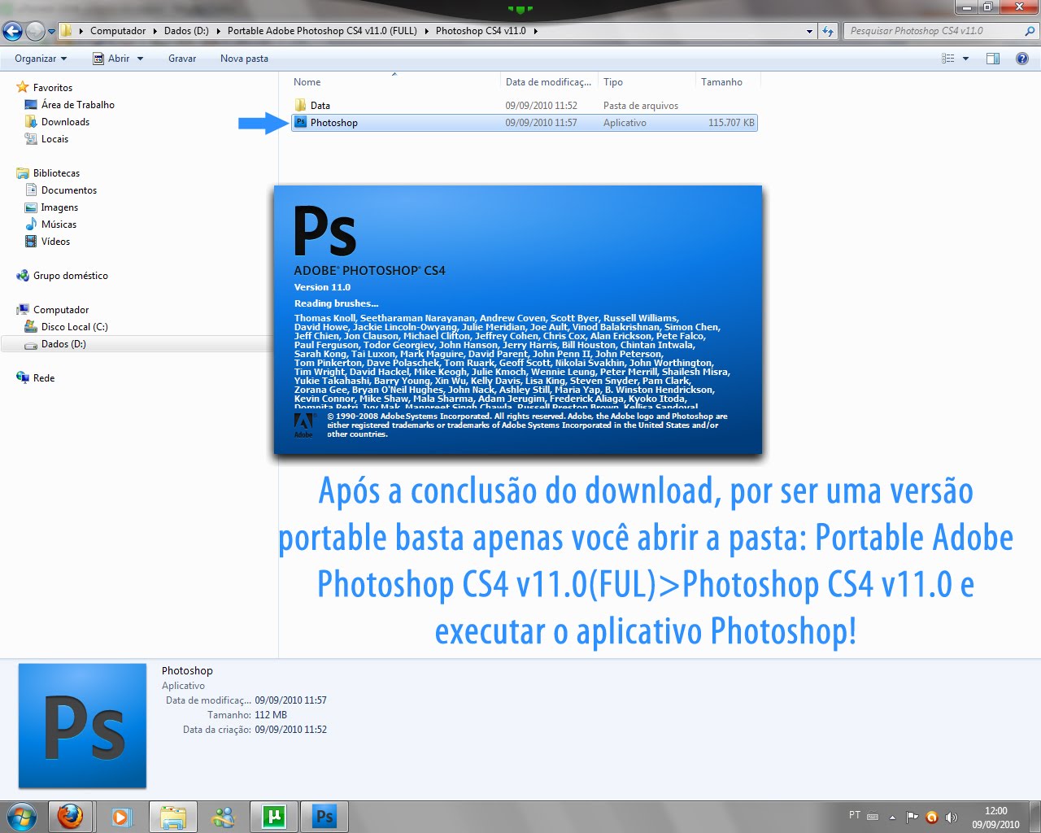The width and height of the screenshot is (1041, 833).
Task: Click the large Ps thumbnail in details pane
Action: click(x=82, y=726)
